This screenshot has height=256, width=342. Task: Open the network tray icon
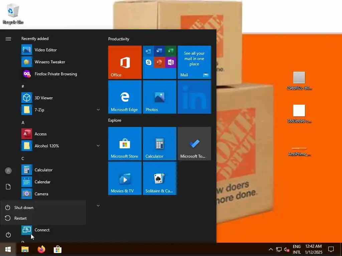click(x=279, y=249)
